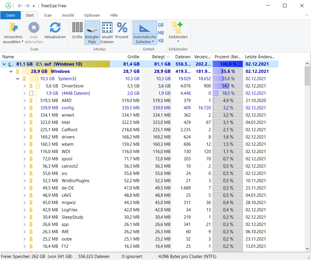
Task: Click the 54,1 % bar for DriverStore
Action: (x=228, y=86)
